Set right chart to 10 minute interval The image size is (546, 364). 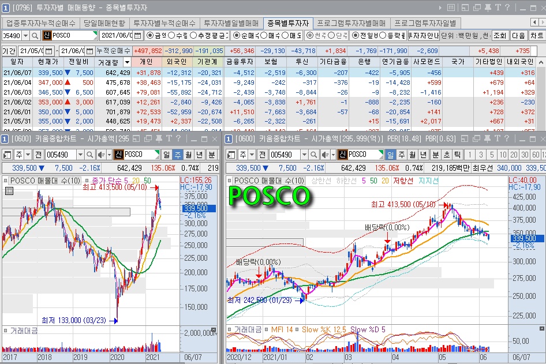pos(503,155)
